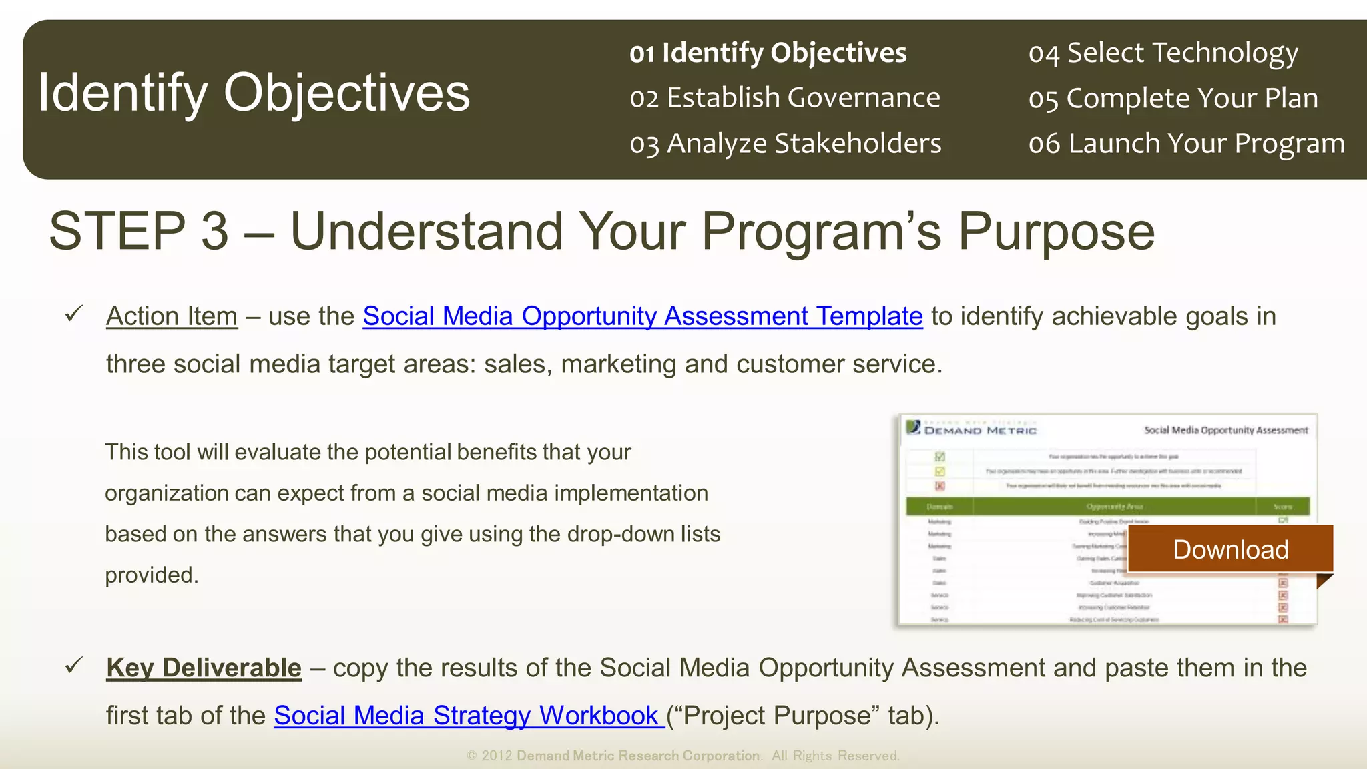Go to 04 Select Technology step
This screenshot has height=769, width=1367.
1163,53
